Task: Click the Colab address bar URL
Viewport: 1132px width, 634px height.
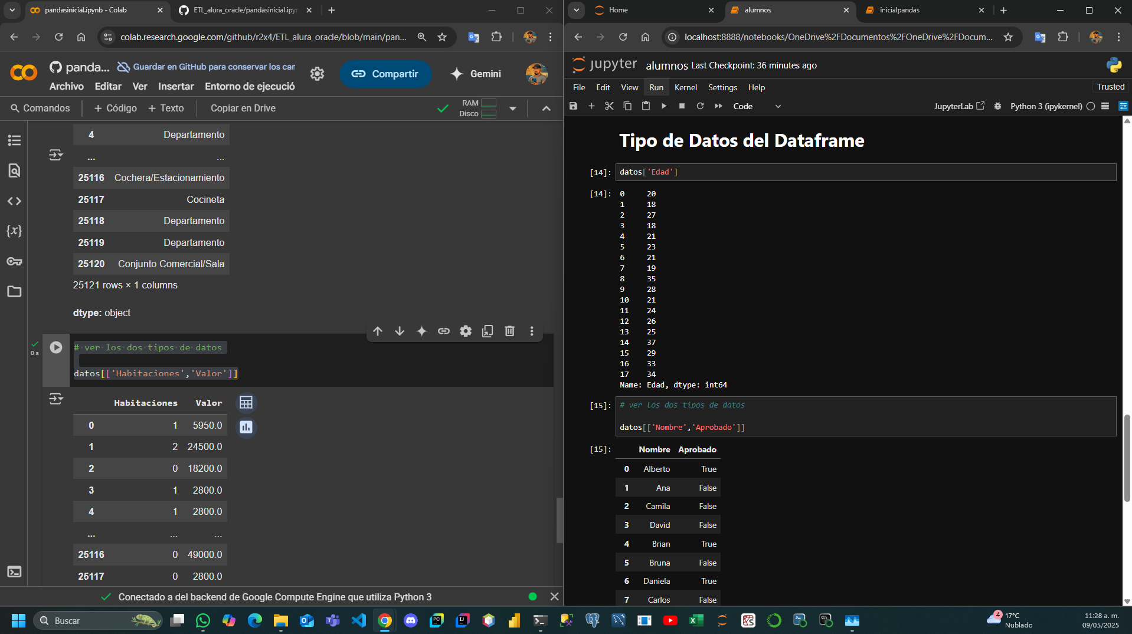Action: coord(263,37)
